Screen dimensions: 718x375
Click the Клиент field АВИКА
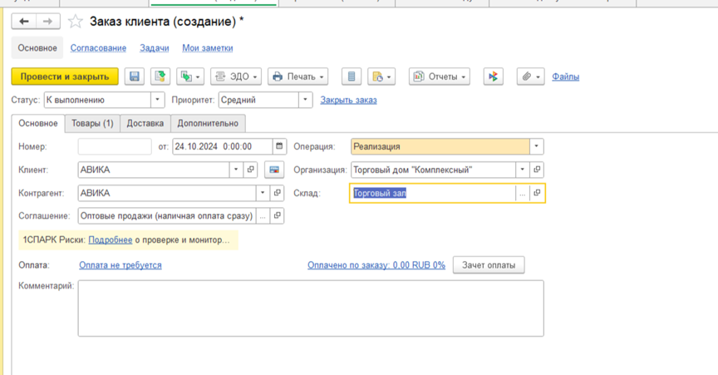coord(154,170)
